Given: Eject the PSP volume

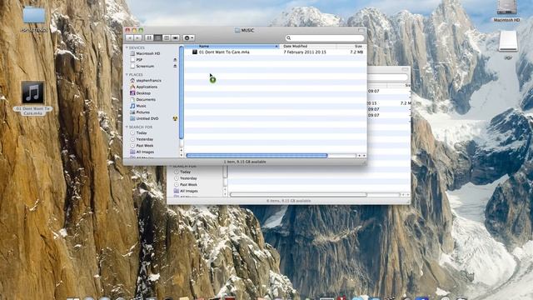Looking at the screenshot, I should click(x=175, y=59).
